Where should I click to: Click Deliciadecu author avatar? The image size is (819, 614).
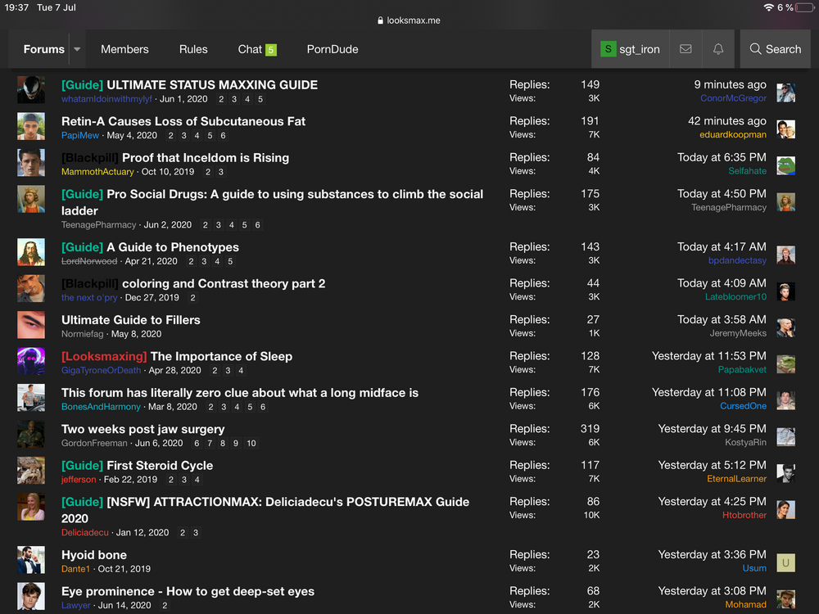point(31,507)
